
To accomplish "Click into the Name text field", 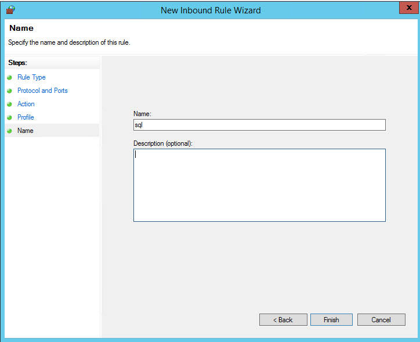I will click(x=259, y=125).
